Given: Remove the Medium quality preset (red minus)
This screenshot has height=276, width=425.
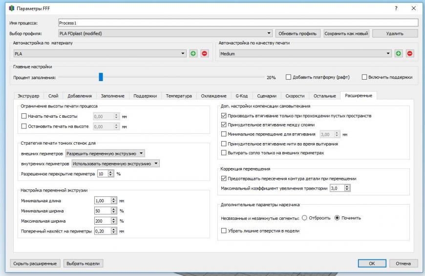Looking at the screenshot, I should (x=410, y=54).
